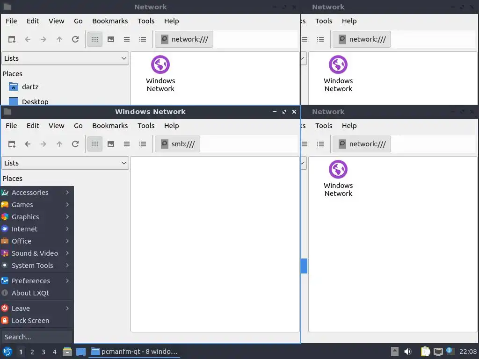
Task: Open Help menu in lower-right Network window
Action: pyautogui.click(x=349, y=126)
